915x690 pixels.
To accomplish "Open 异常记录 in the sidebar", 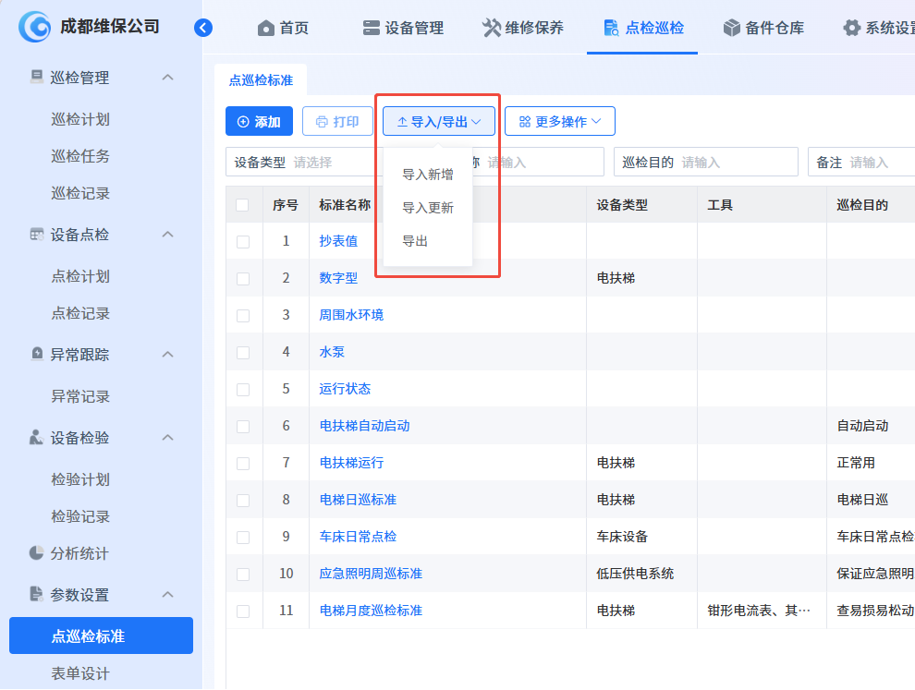I will pos(79,396).
